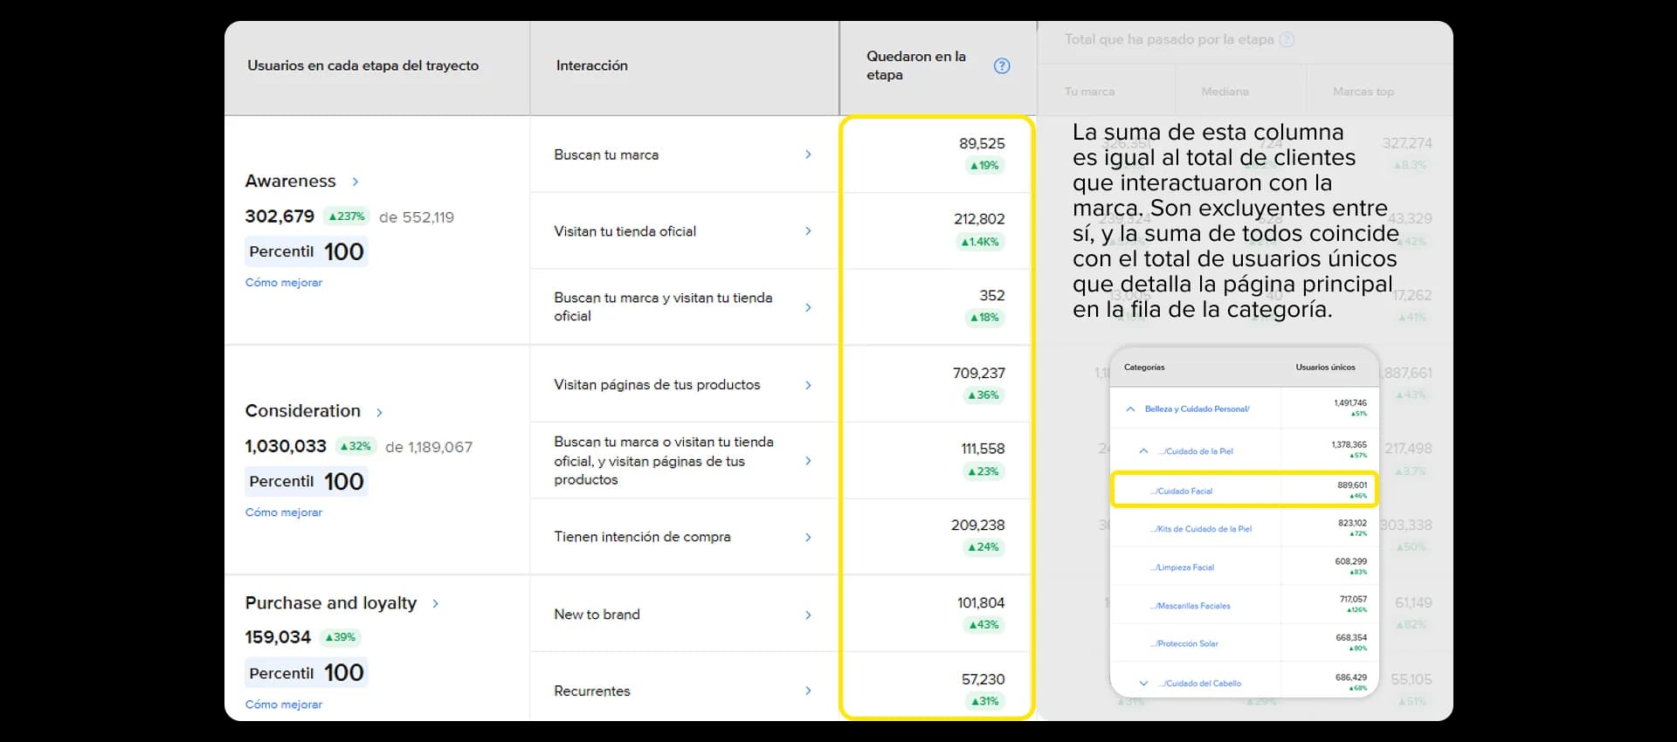Click the 352 value cell
1677x742 pixels.
[x=992, y=295]
